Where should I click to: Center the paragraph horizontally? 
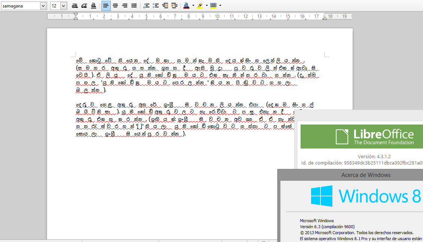[115, 6]
